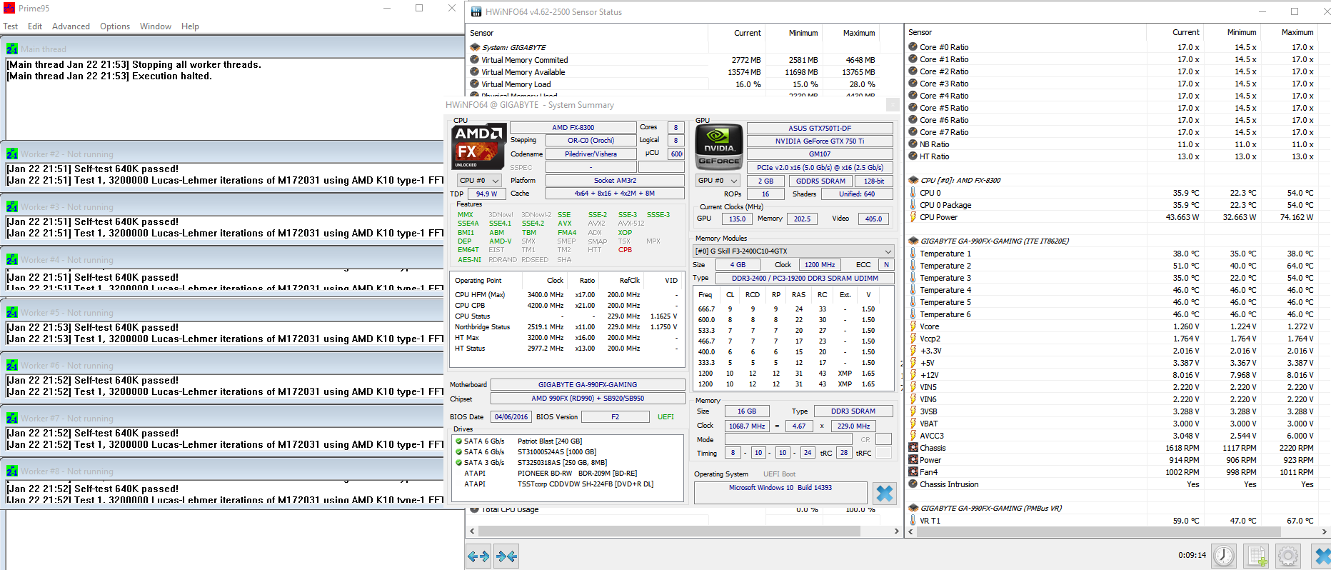The width and height of the screenshot is (1331, 570).
Task: Select the Core #0 Ratio sensor row
Action: (944, 47)
